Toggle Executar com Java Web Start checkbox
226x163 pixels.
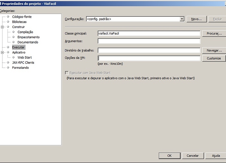(x=67, y=73)
